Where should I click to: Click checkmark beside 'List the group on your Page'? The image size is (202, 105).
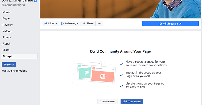click(121, 86)
